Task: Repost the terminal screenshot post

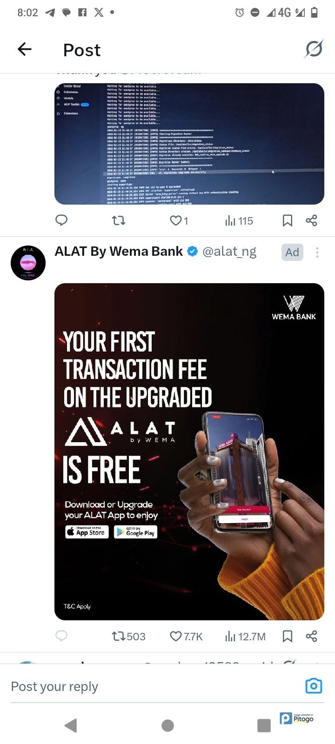Action: tap(119, 220)
